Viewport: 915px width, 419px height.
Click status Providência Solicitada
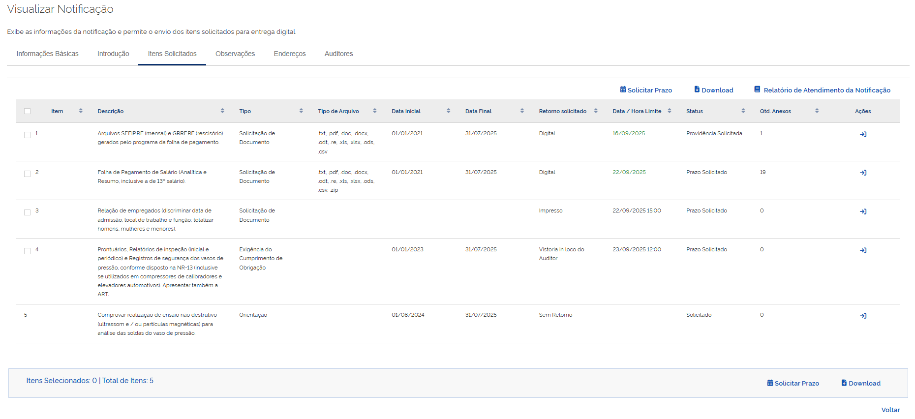[714, 133]
